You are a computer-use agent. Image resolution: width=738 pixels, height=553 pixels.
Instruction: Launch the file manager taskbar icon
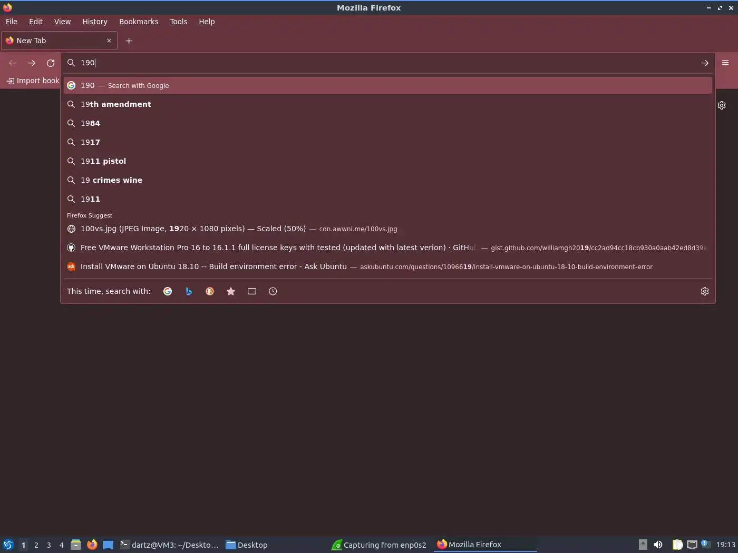point(76,545)
